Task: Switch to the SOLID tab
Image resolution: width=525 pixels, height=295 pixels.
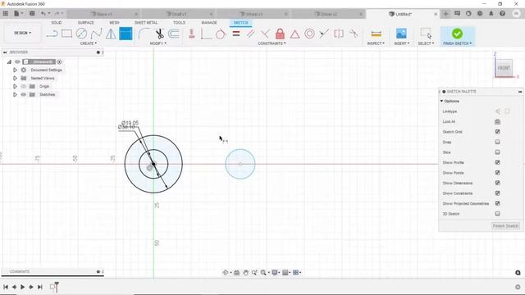Action: (57, 22)
